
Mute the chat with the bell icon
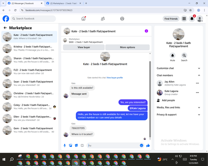[x=173, y=56]
